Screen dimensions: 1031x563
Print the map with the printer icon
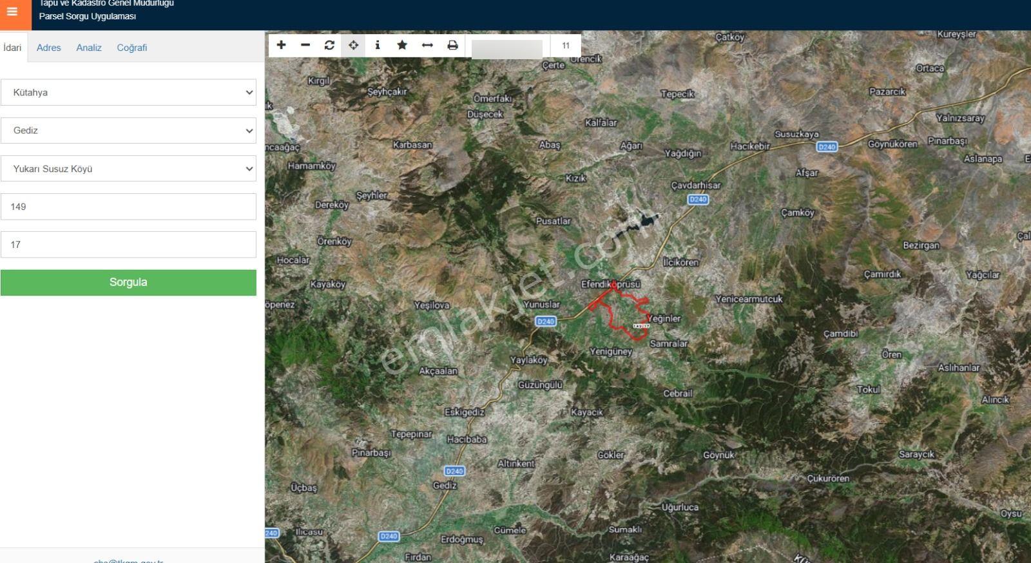[452, 45]
